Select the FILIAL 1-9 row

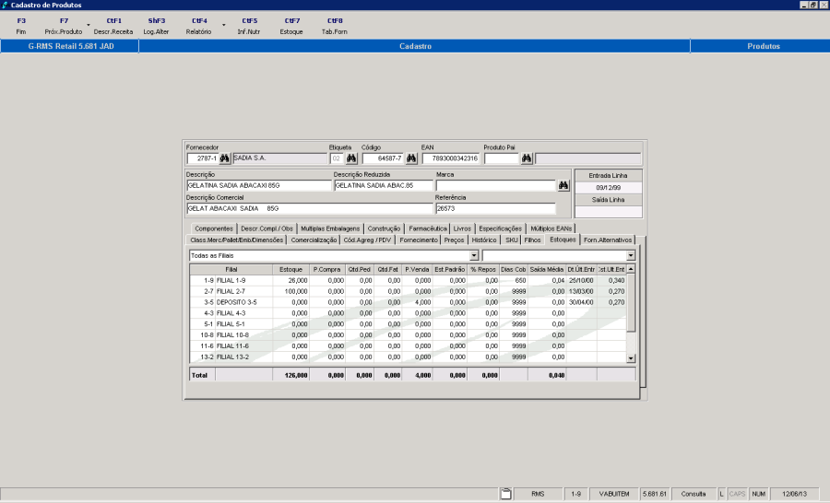tap(409, 281)
